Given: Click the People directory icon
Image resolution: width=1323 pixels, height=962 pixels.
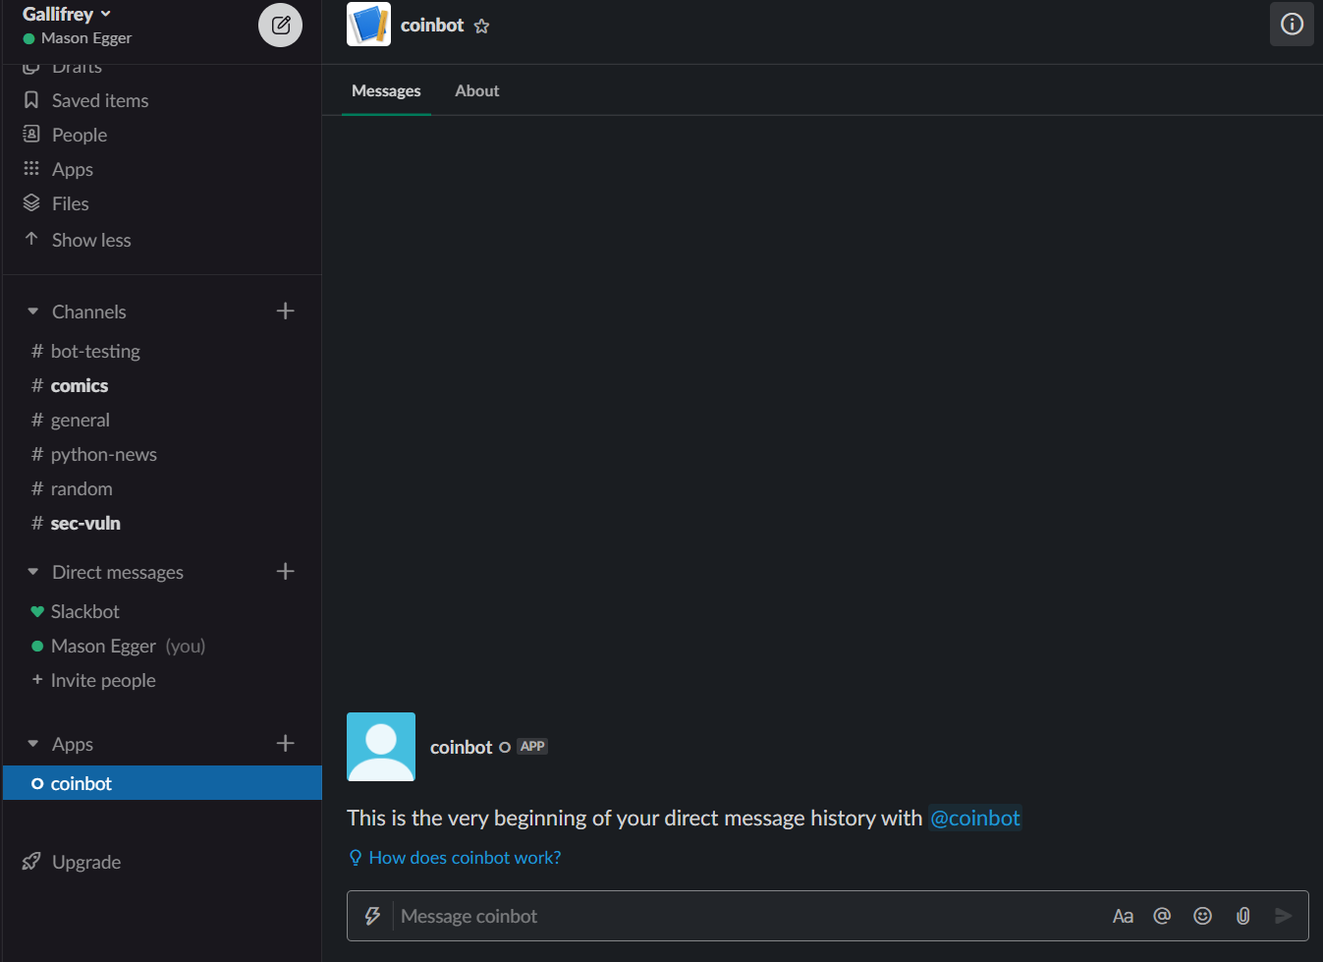Looking at the screenshot, I should point(31,134).
